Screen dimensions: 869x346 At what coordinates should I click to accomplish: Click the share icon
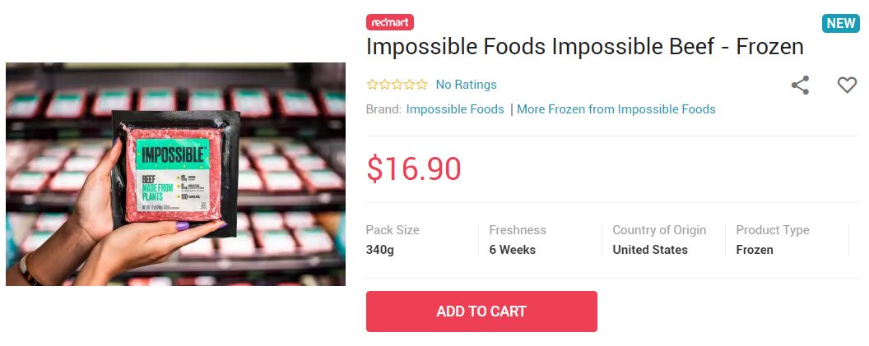(x=800, y=85)
